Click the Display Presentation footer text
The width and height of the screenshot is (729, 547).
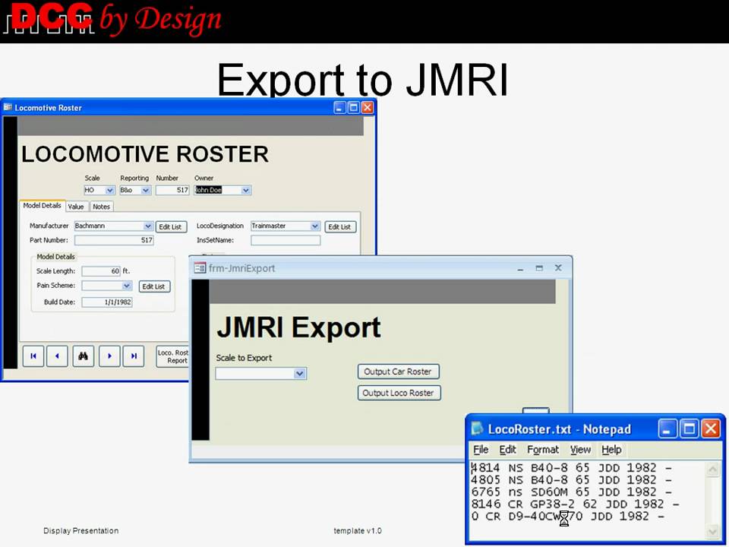pos(81,531)
